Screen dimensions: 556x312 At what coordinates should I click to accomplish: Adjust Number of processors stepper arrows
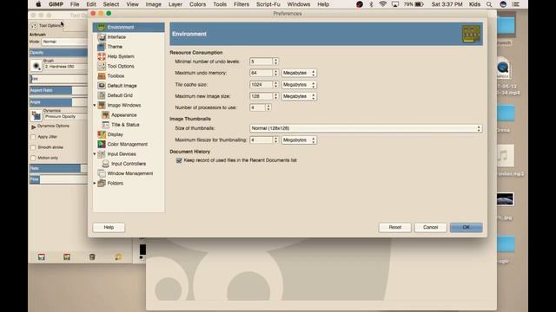pos(268,107)
